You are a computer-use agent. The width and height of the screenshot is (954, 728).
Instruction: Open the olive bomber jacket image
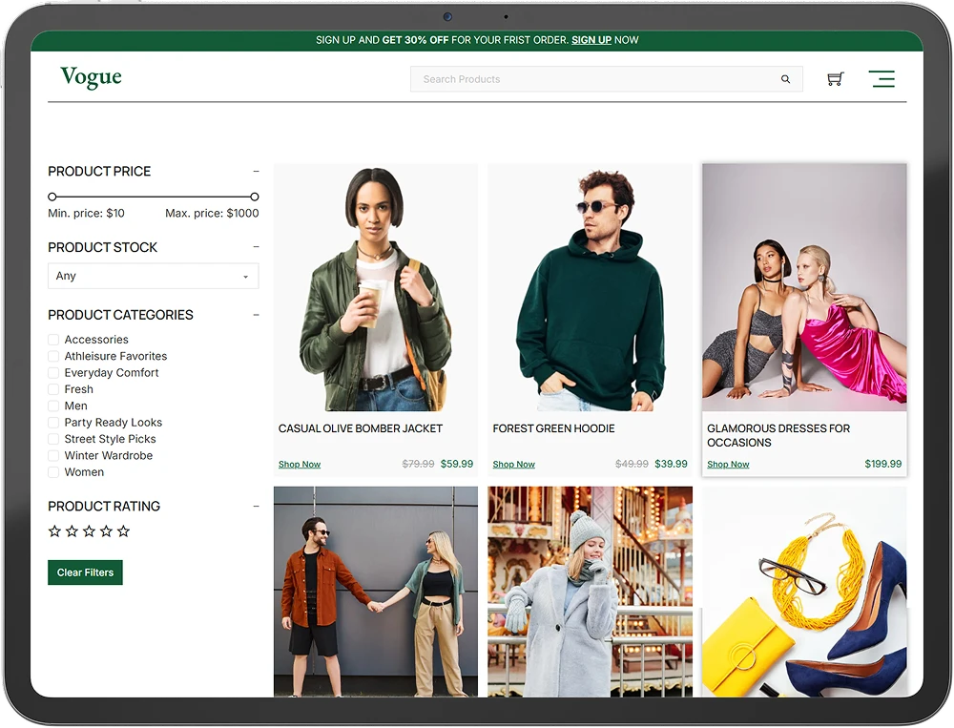[375, 288]
